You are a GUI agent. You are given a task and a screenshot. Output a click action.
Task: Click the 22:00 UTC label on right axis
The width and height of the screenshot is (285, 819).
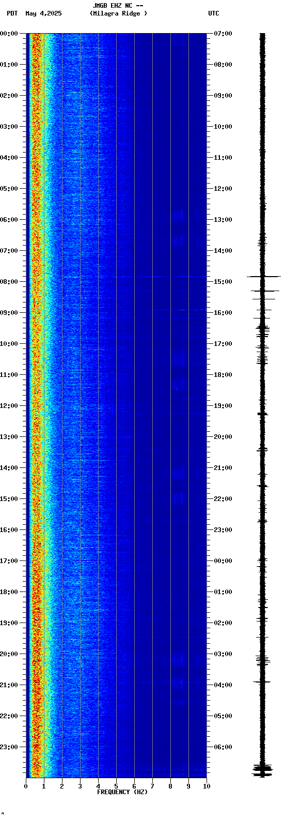coord(223,499)
